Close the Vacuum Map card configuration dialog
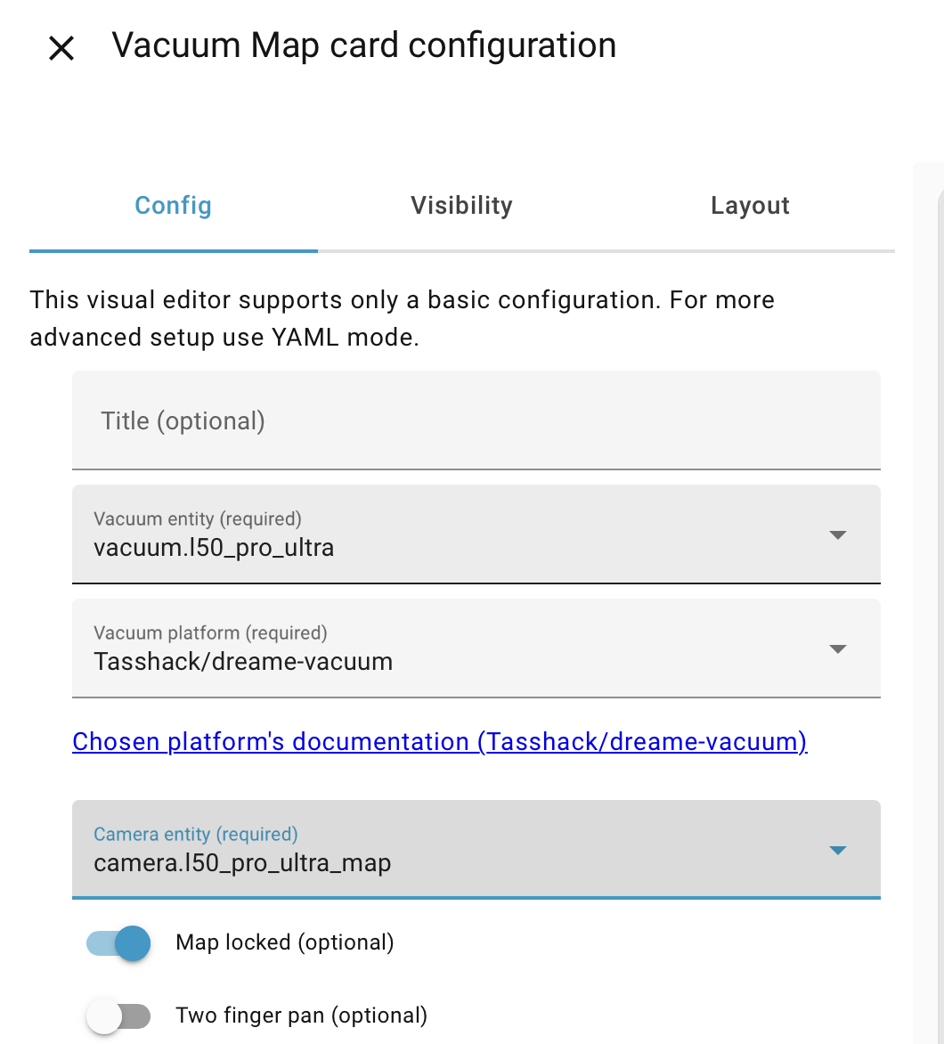The height and width of the screenshot is (1044, 944). click(61, 48)
